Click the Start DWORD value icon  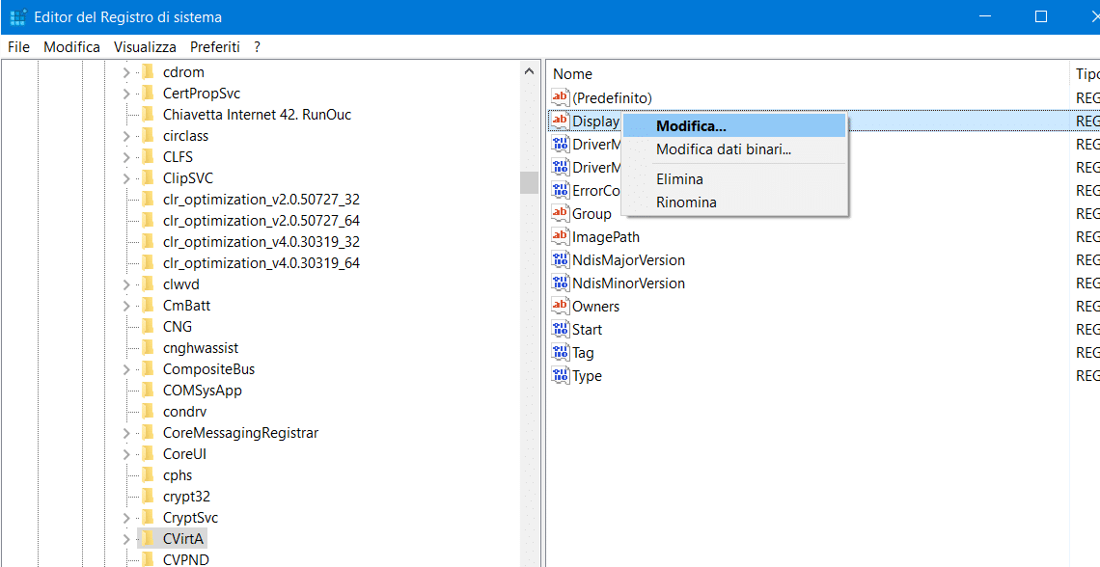(561, 329)
